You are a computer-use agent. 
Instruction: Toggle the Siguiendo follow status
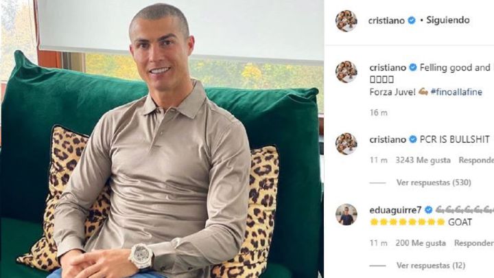(447, 20)
